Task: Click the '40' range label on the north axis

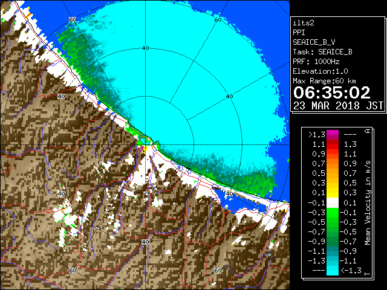Action: [x=145, y=48]
